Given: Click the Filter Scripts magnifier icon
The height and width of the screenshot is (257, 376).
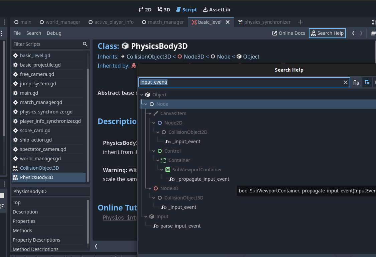Looking at the screenshot, I should [85, 44].
